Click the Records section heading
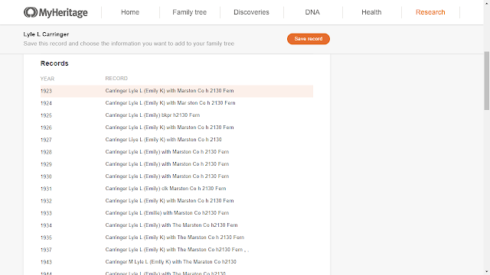The image size is (490, 275). point(54,63)
